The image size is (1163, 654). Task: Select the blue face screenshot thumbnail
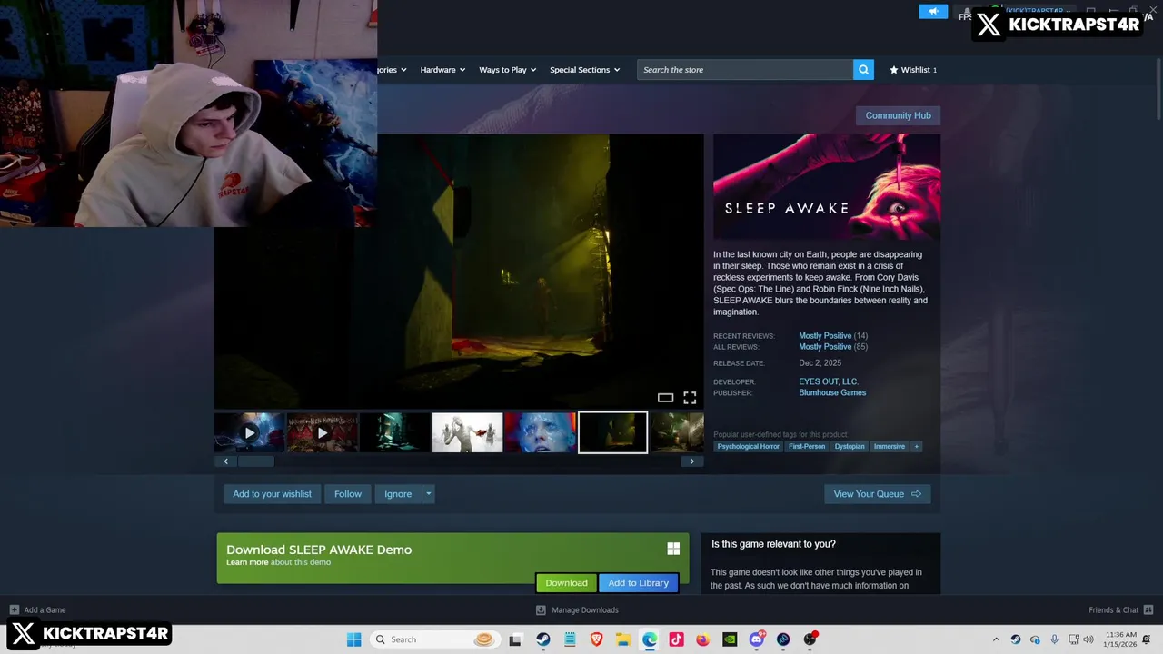(540, 432)
